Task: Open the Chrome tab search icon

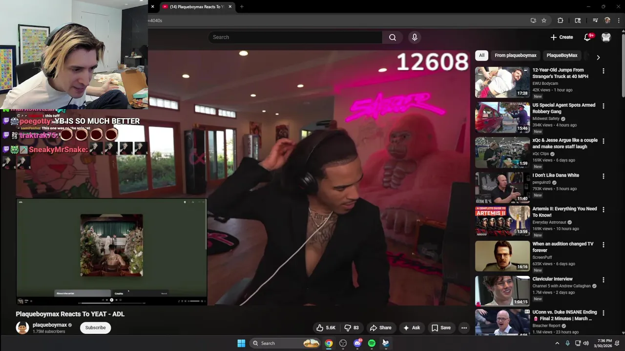Action: [578, 20]
